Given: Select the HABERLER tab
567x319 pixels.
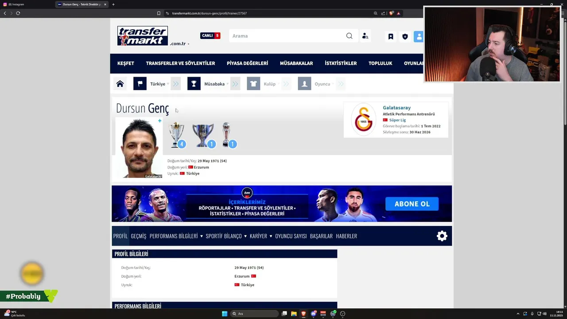Looking at the screenshot, I should tap(346, 236).
